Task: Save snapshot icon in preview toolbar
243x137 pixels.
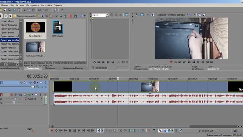Action: tap(204, 15)
